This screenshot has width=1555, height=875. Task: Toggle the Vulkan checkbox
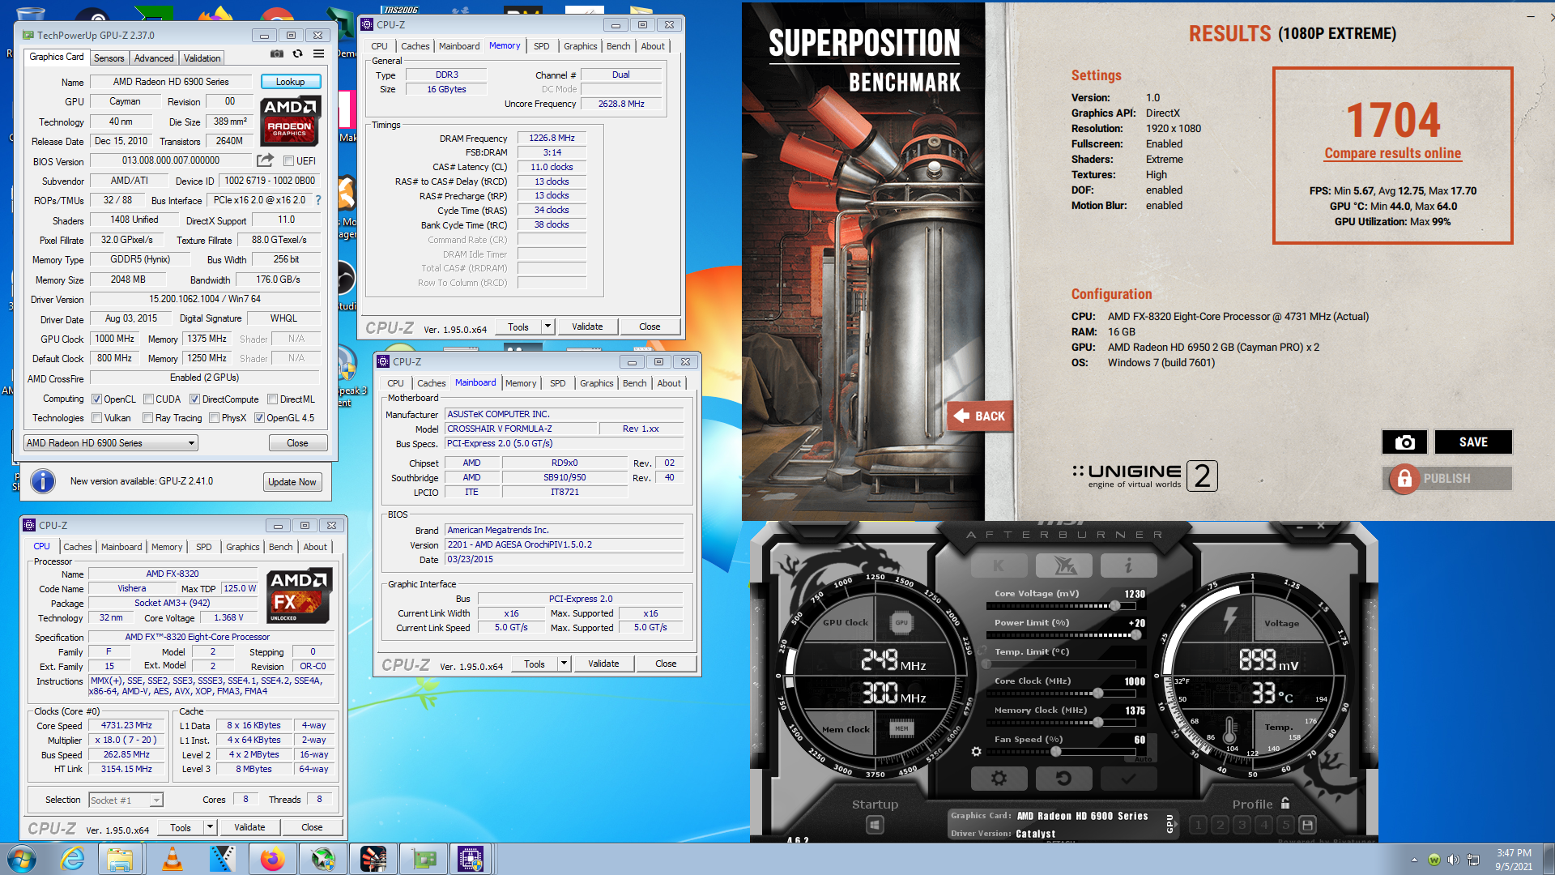[96, 418]
